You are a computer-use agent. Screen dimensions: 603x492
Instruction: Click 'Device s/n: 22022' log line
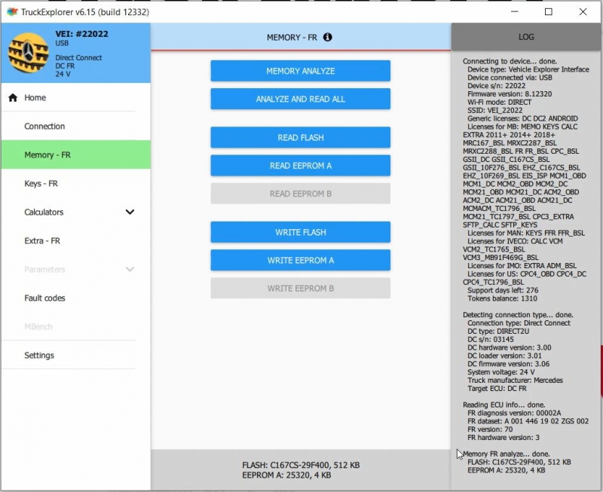(x=496, y=86)
